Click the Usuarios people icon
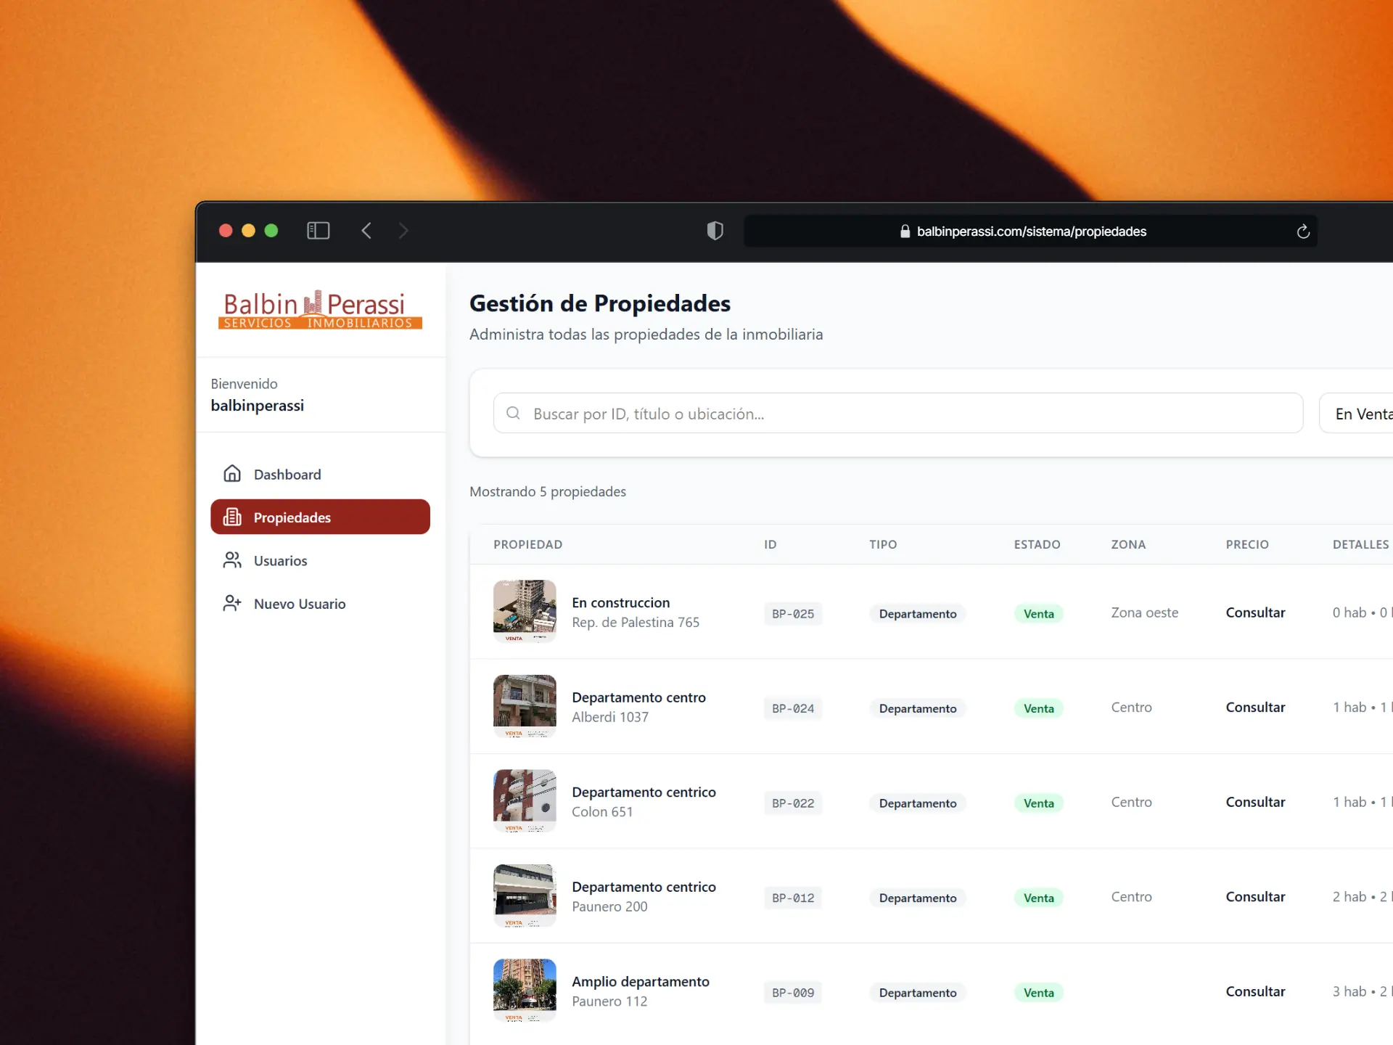 (x=232, y=560)
